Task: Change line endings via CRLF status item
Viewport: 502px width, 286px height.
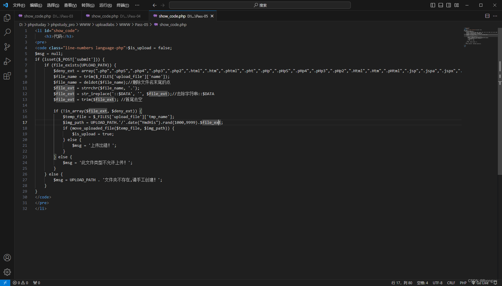Action: click(x=451, y=283)
